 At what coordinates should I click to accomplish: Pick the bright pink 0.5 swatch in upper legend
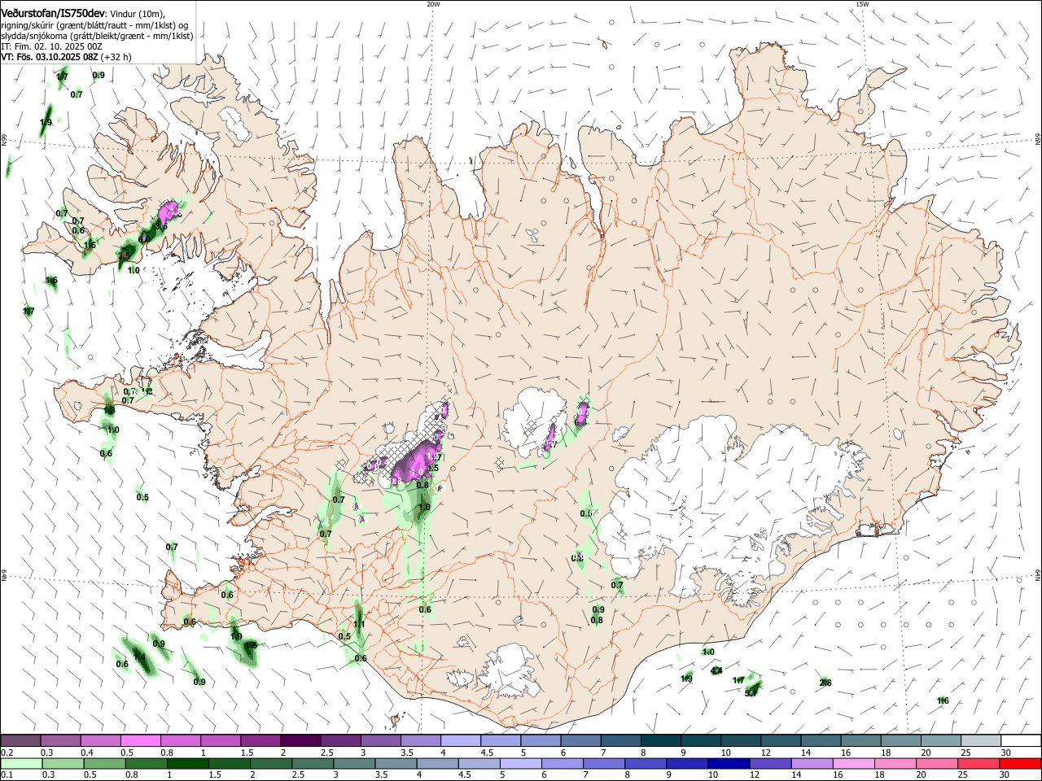click(140, 740)
